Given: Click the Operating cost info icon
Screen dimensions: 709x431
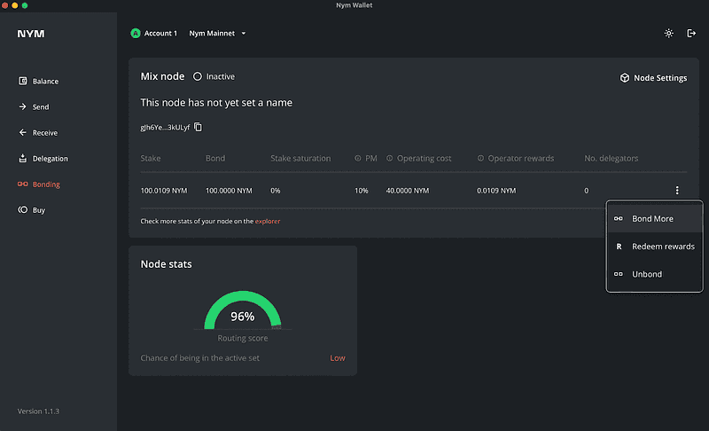Looking at the screenshot, I should (x=390, y=159).
